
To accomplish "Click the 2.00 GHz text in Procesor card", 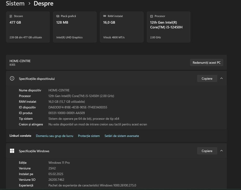I will tap(155, 37).
